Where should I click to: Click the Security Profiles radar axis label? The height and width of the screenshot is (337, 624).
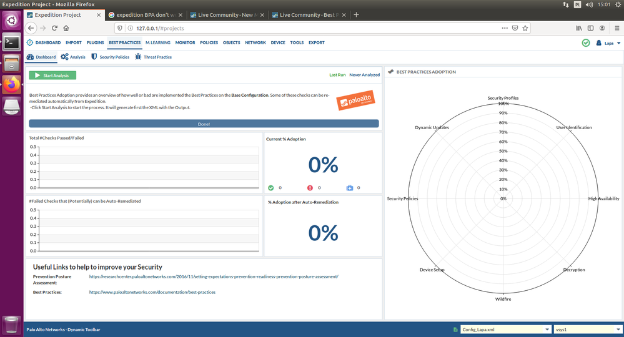pos(503,98)
